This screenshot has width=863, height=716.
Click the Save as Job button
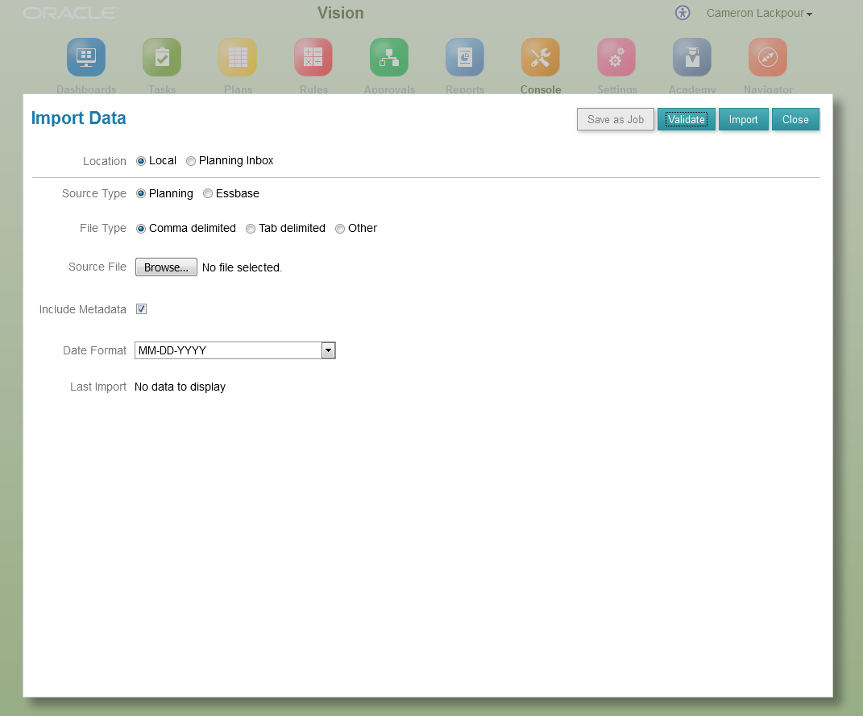[616, 119]
